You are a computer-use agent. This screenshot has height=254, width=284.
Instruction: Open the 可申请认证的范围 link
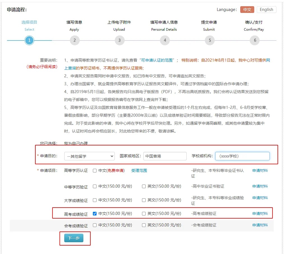[157, 60]
